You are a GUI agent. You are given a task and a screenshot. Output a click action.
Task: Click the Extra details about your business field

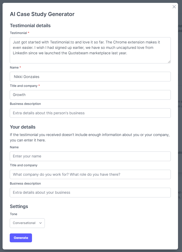[90, 193]
